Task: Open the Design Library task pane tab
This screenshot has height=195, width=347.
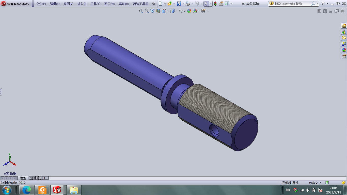Action: (344, 32)
